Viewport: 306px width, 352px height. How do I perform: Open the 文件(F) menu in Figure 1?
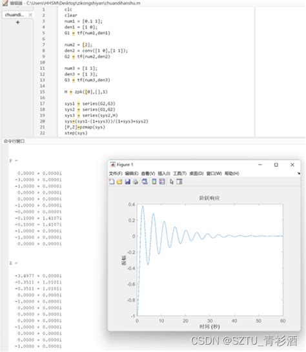[116, 173]
